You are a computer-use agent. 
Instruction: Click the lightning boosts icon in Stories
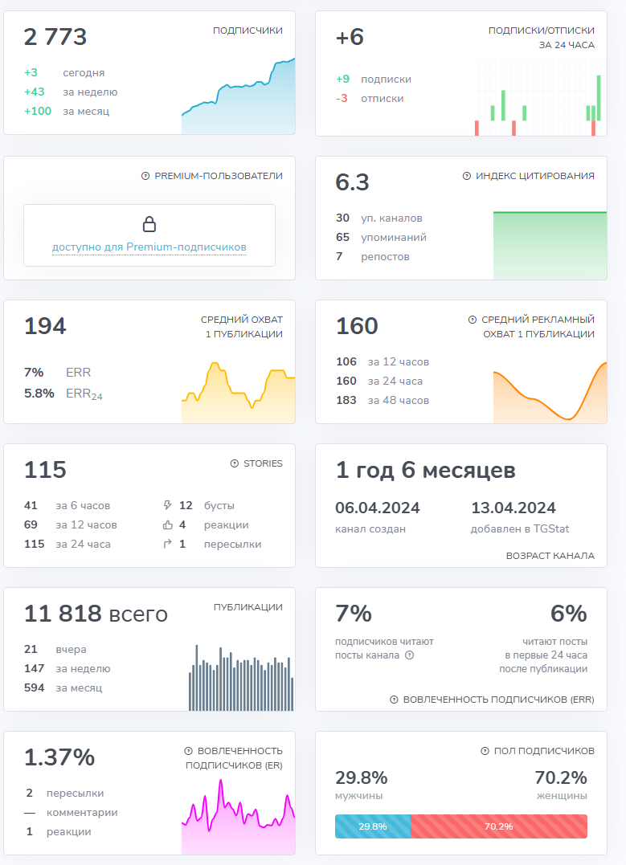pos(168,505)
